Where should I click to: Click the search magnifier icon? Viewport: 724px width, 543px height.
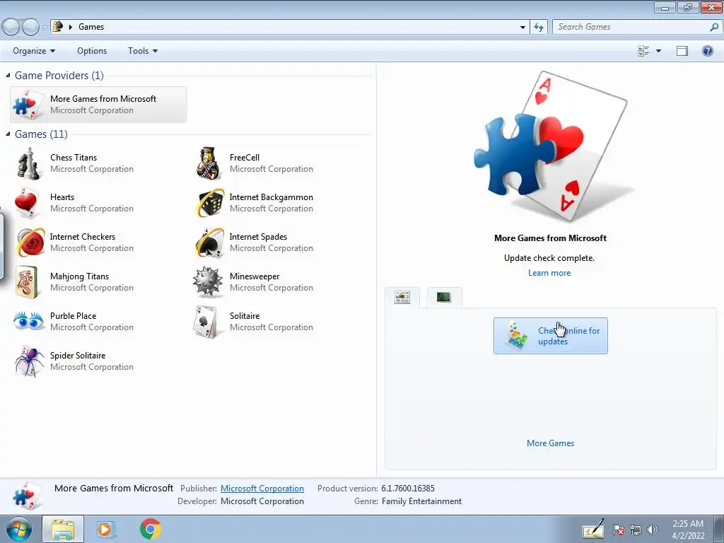[714, 27]
